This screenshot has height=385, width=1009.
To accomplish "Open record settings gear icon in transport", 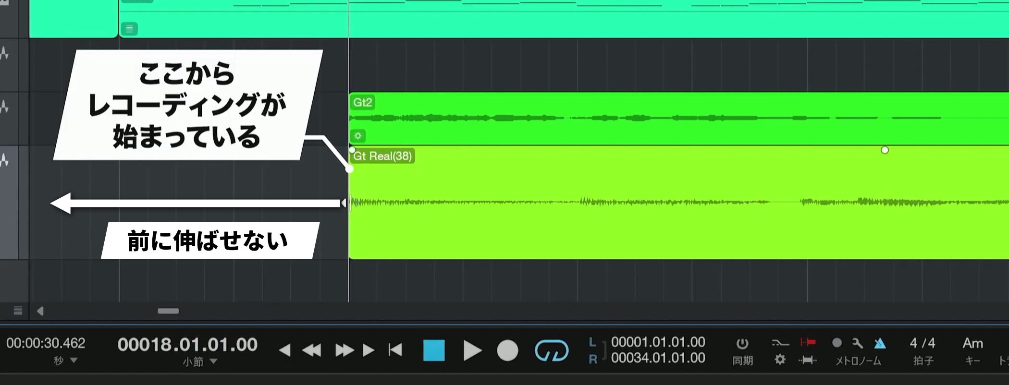I will (780, 360).
